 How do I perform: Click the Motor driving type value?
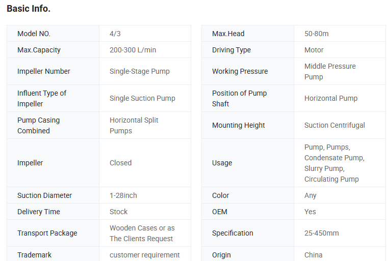pos(314,50)
